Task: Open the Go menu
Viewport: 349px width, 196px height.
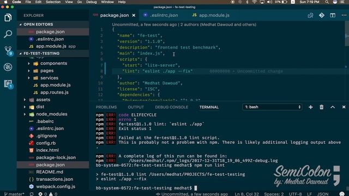Action: coord(80,2)
